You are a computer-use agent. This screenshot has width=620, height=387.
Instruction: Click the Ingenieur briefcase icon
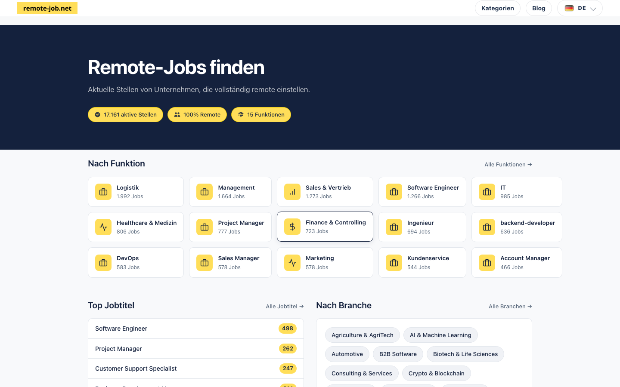(x=394, y=227)
